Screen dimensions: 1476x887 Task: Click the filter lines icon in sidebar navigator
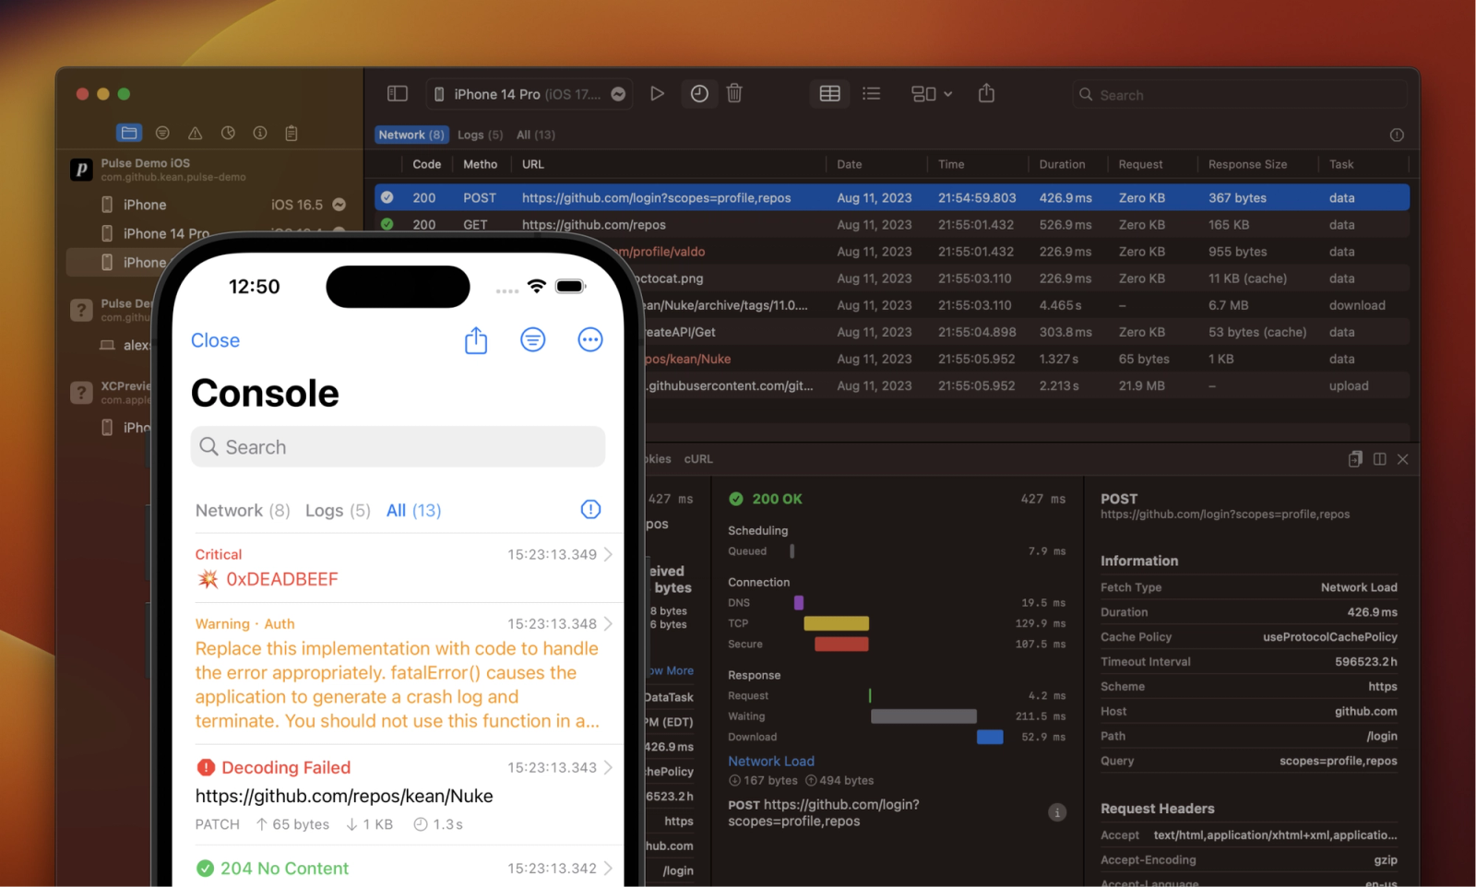tap(162, 133)
